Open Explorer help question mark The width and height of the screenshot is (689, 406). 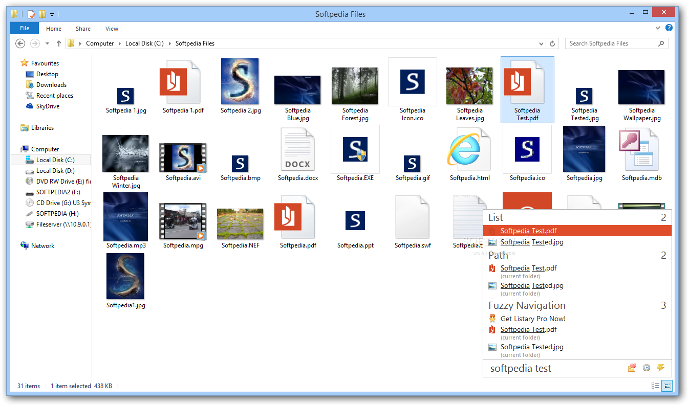click(x=669, y=28)
